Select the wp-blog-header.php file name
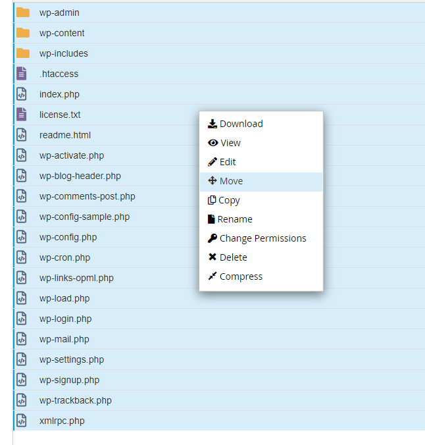This screenshot has height=445, width=425. [80, 176]
